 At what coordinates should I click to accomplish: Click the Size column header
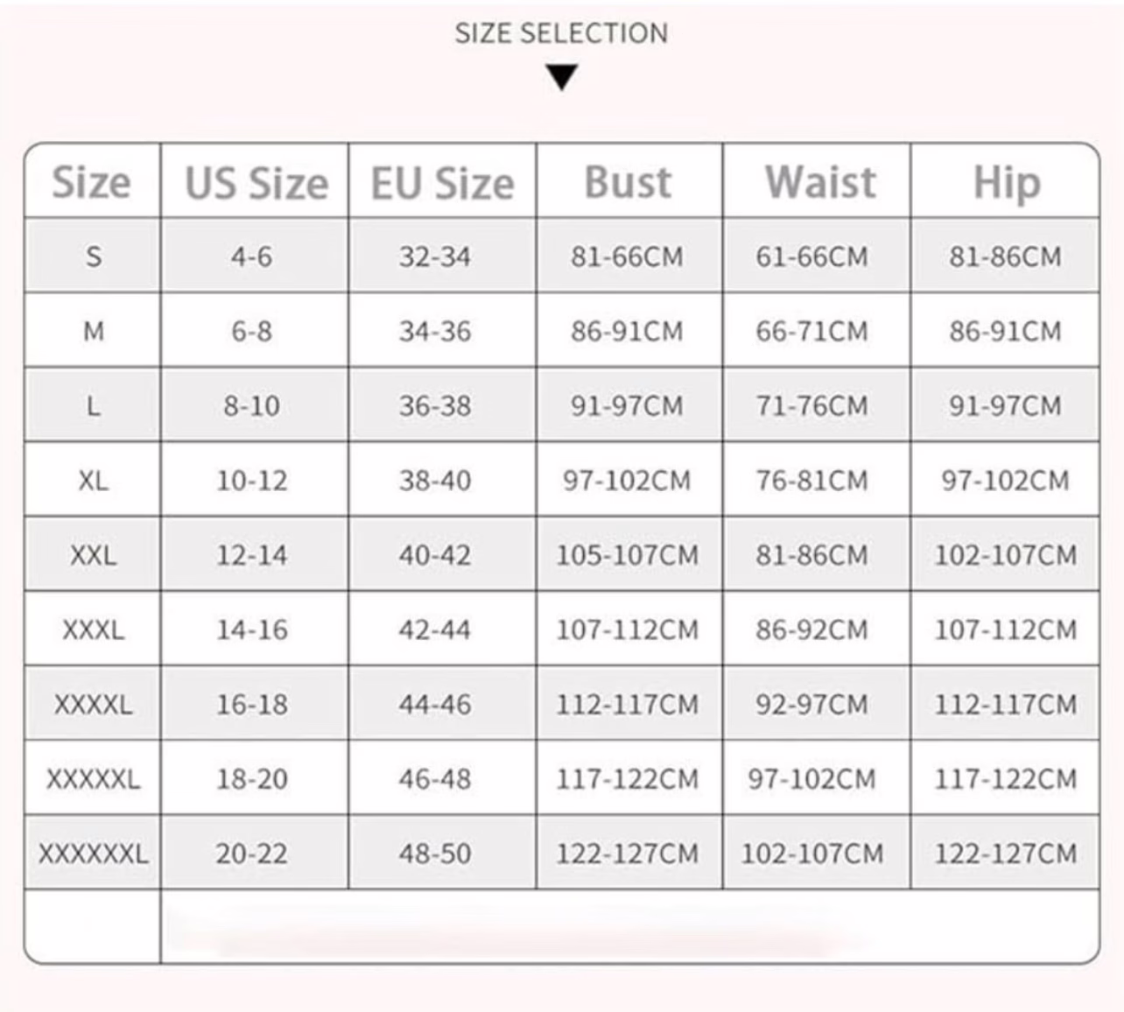click(x=91, y=183)
